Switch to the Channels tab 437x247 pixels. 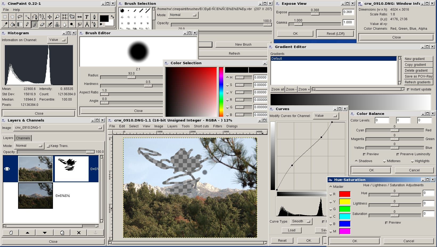23,138
